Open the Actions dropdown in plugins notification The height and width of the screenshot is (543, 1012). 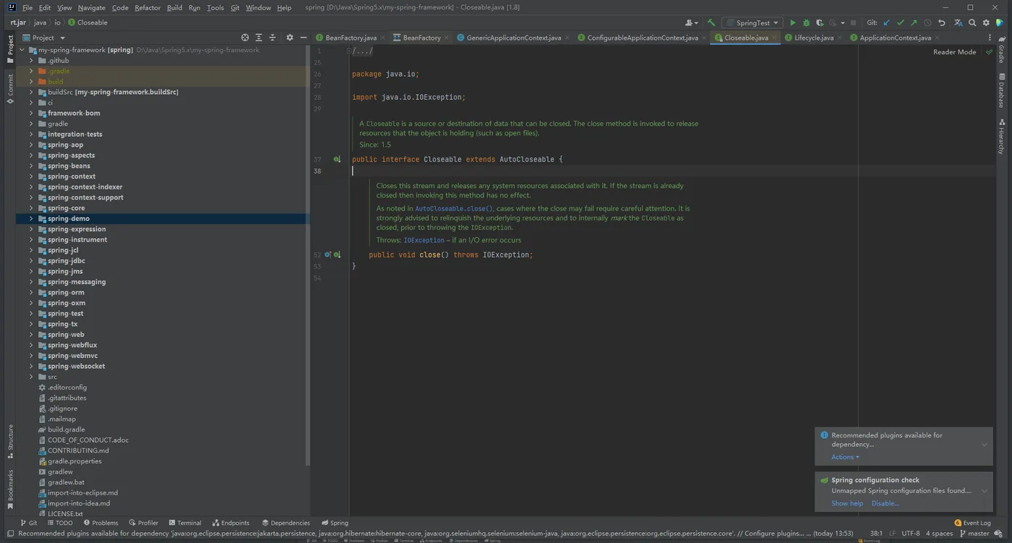coord(845,457)
